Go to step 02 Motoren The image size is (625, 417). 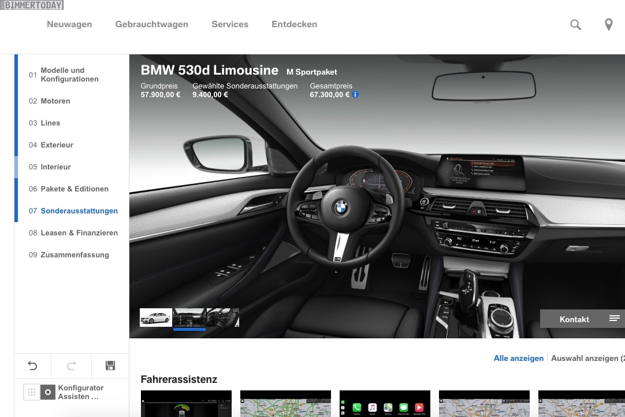[55, 101]
